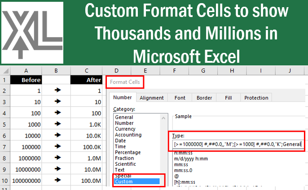Click cell containing 10000 in Before column
The height and width of the screenshot is (190, 308).
point(26,136)
